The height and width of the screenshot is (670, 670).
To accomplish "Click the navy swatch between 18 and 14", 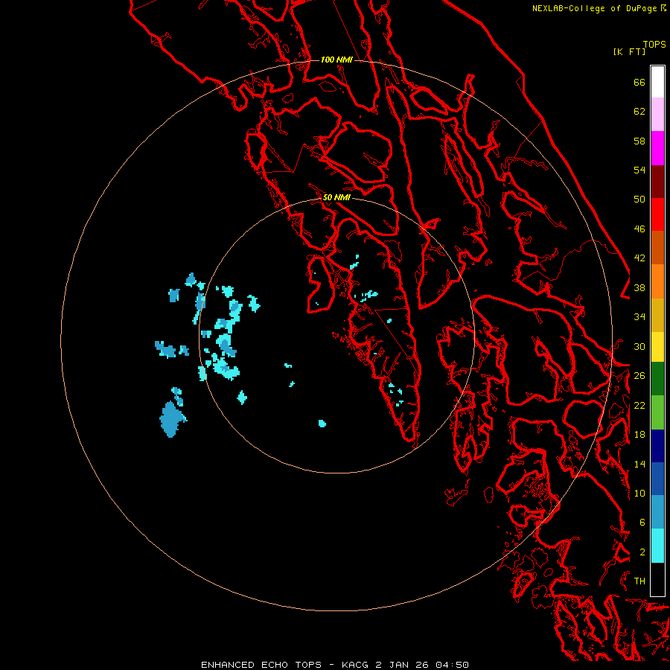I will coord(657,446).
